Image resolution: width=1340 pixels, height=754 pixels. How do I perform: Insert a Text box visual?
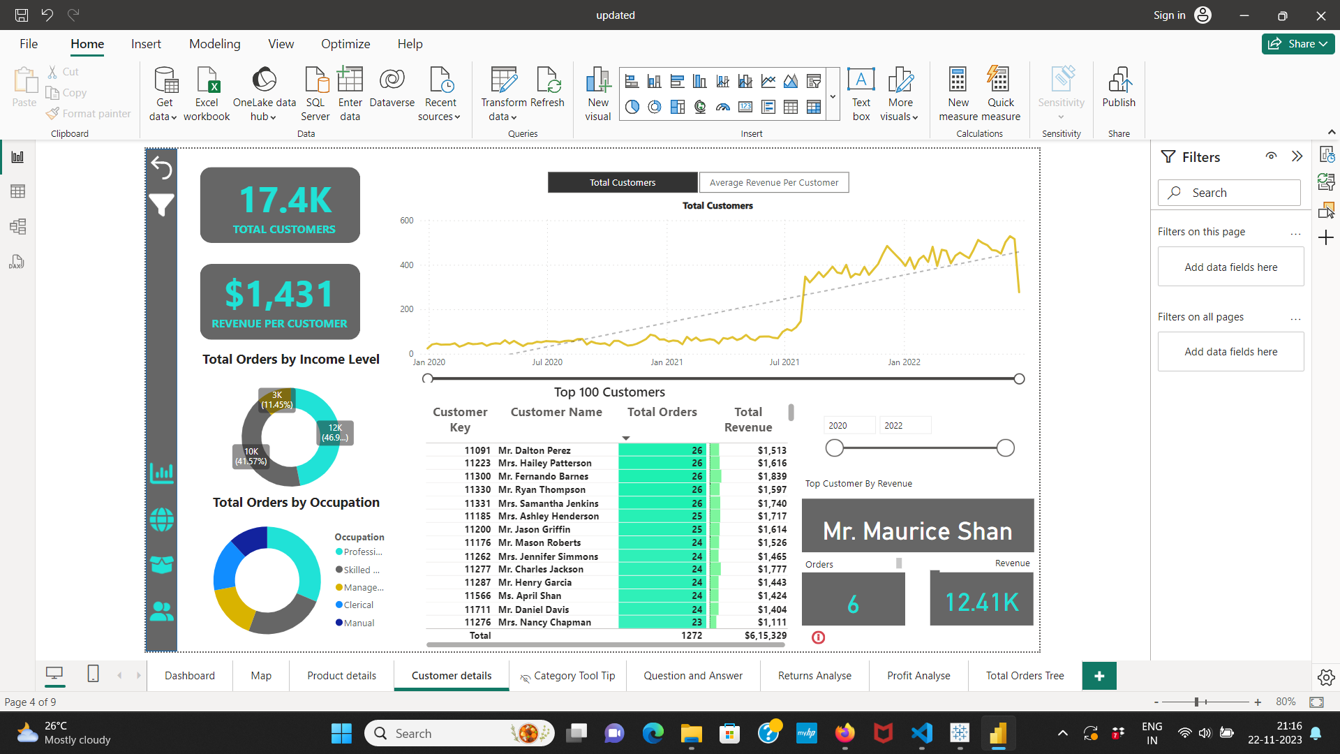pyautogui.click(x=861, y=92)
